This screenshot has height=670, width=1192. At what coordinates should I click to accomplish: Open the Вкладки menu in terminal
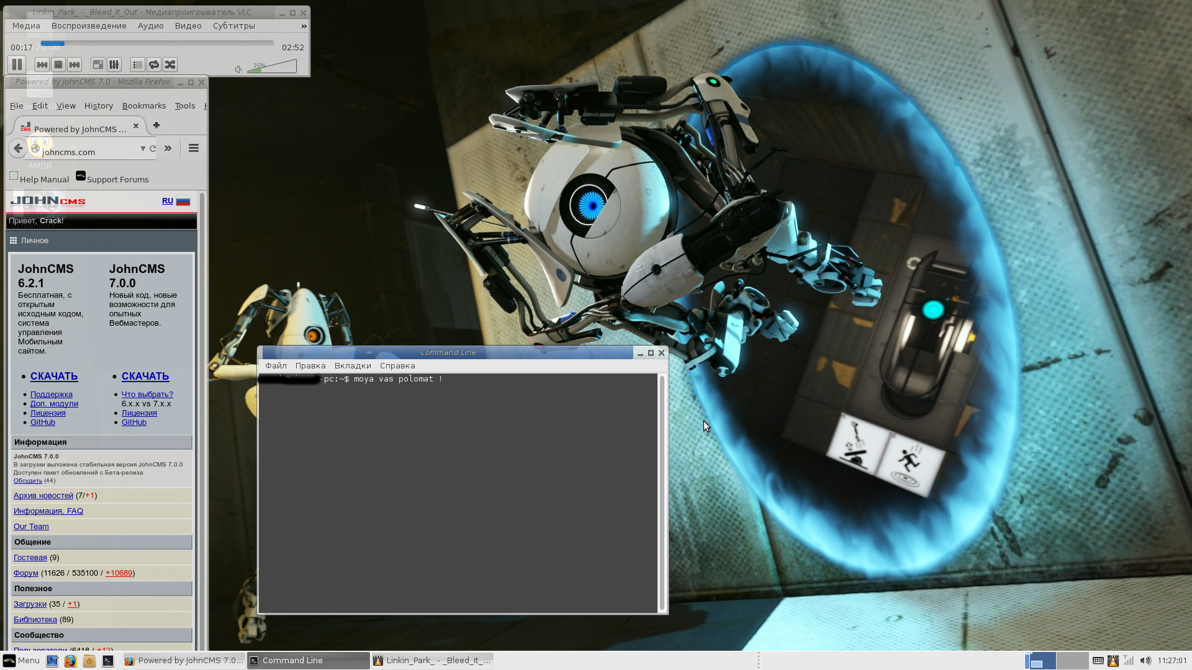(352, 366)
